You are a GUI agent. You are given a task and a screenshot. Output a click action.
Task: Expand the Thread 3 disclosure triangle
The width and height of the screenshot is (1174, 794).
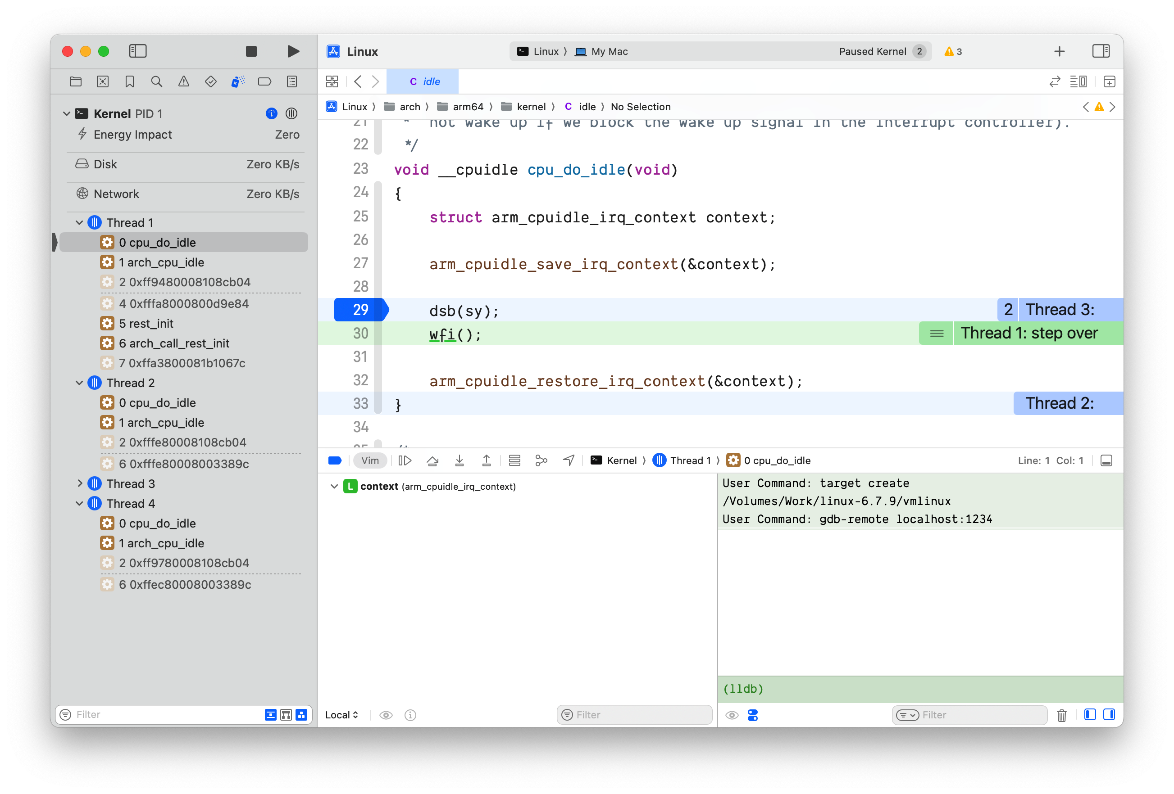[x=79, y=483]
